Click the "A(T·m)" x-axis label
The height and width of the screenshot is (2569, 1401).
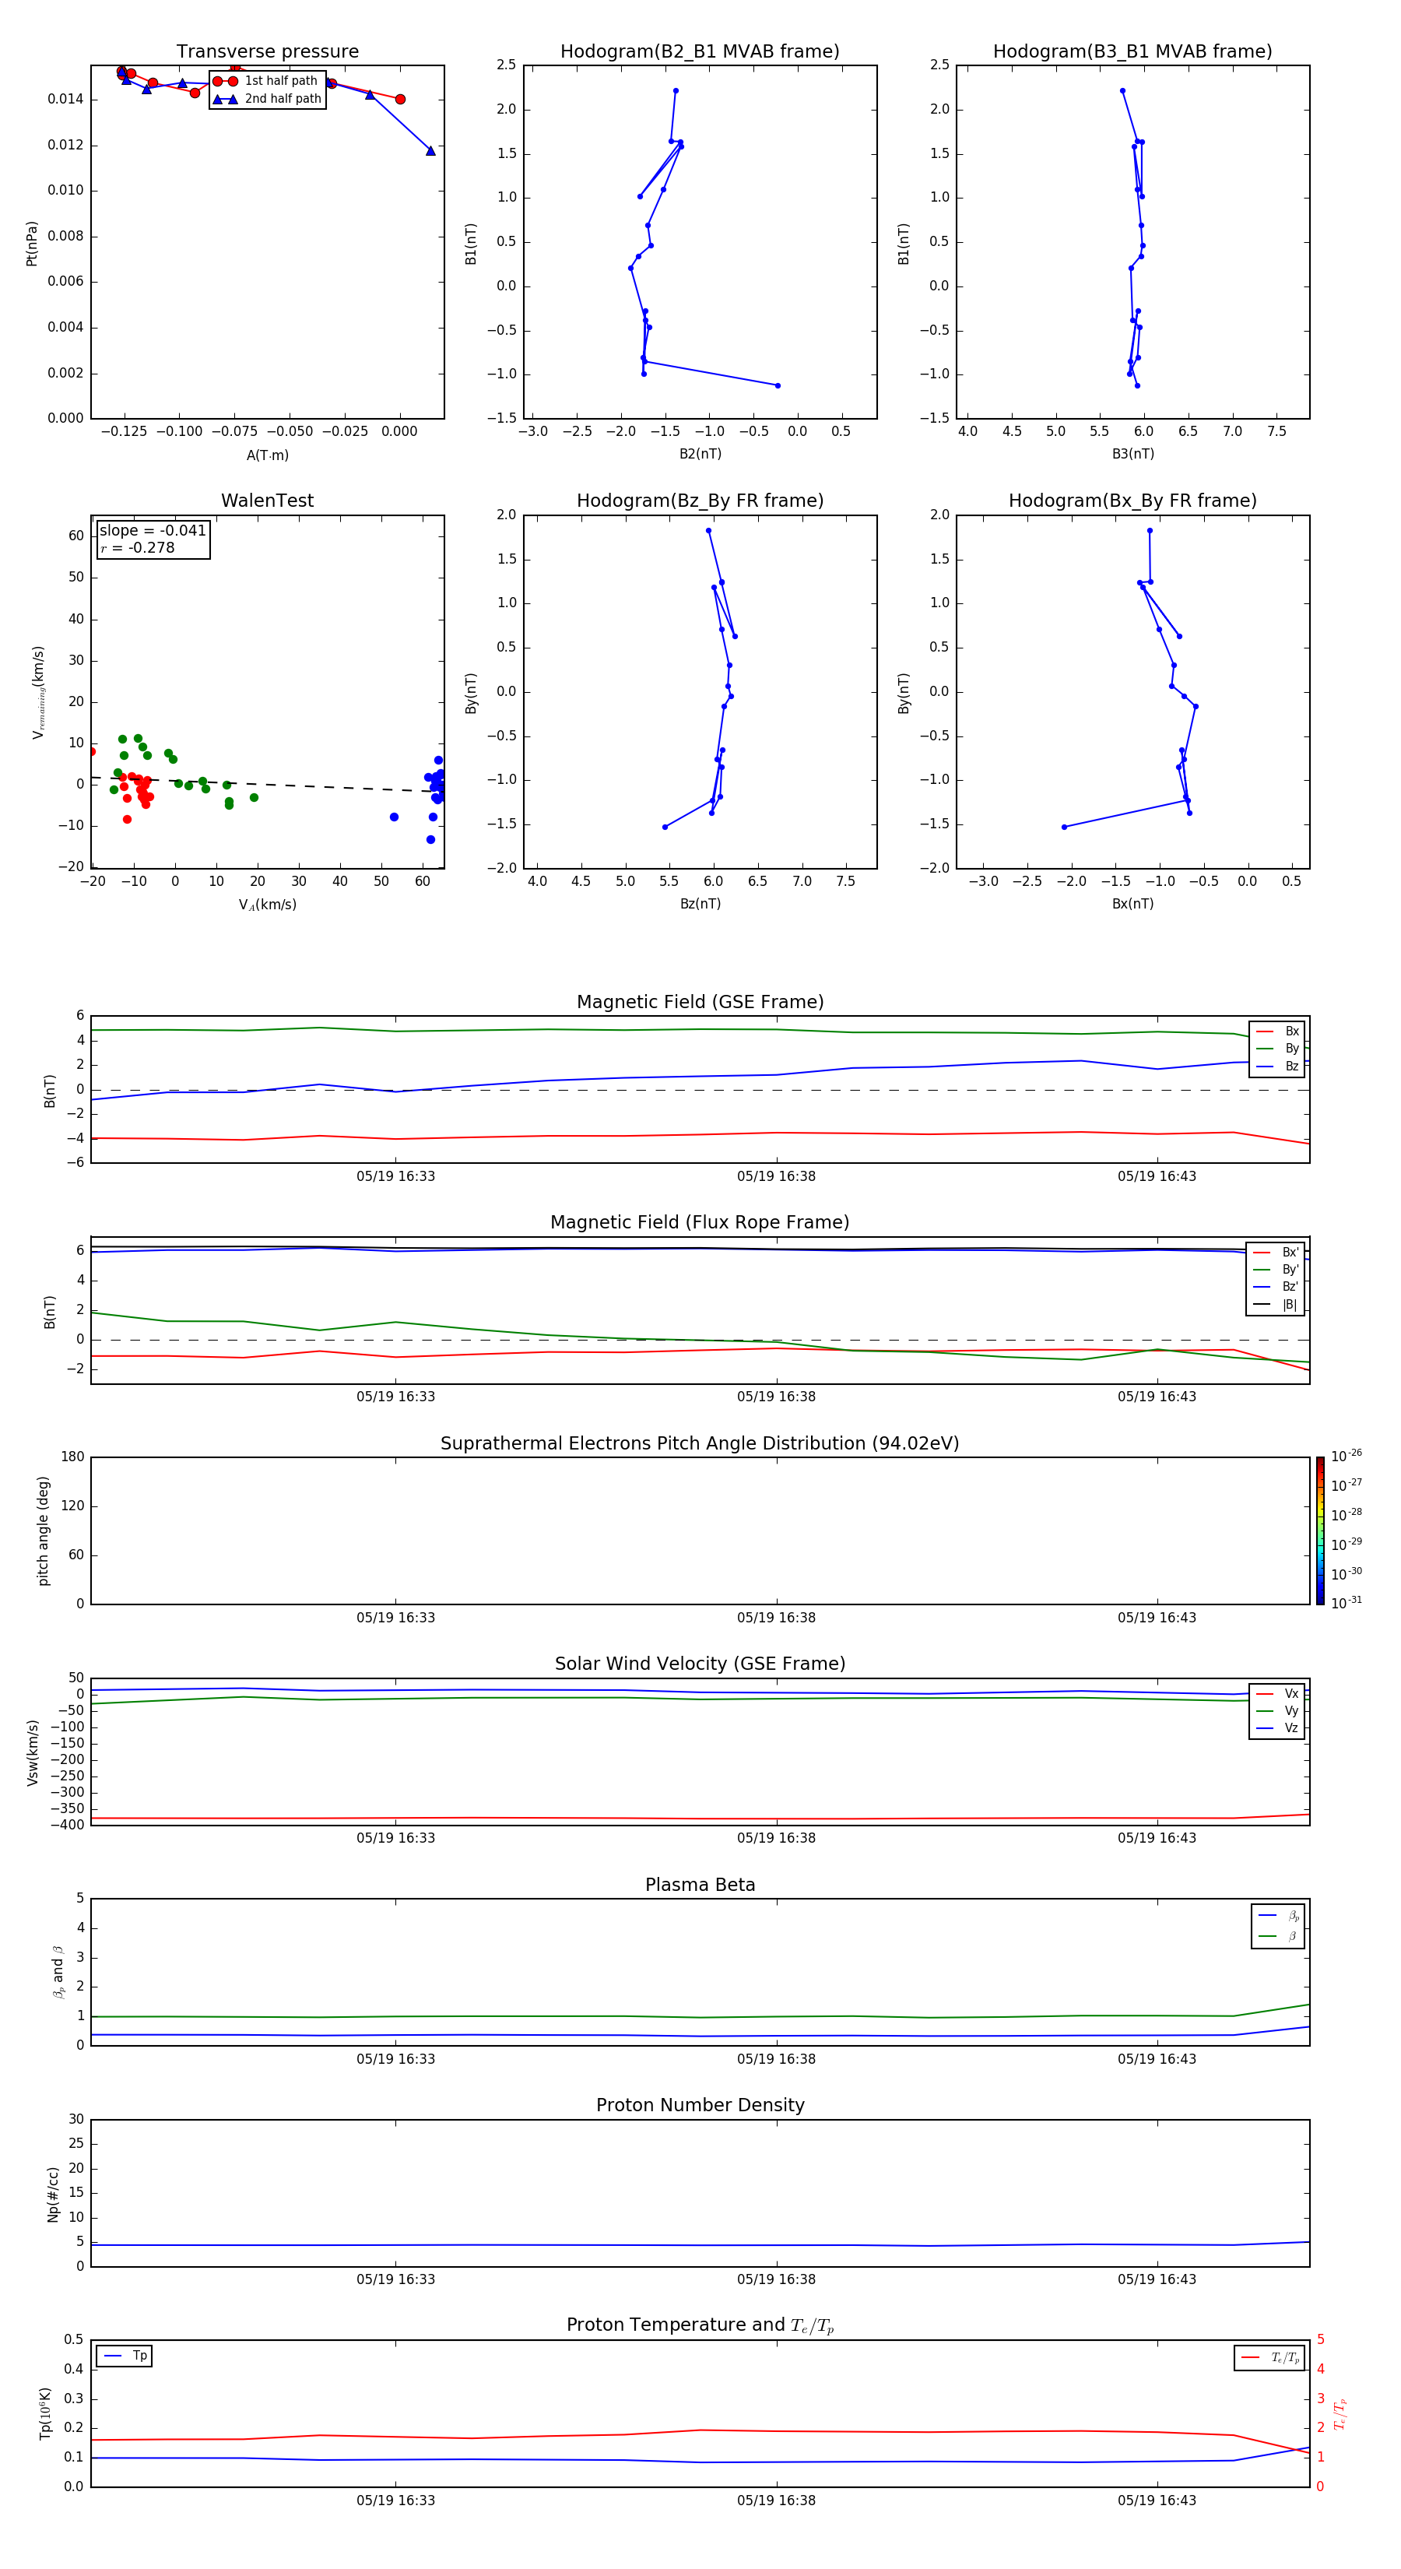267,455
